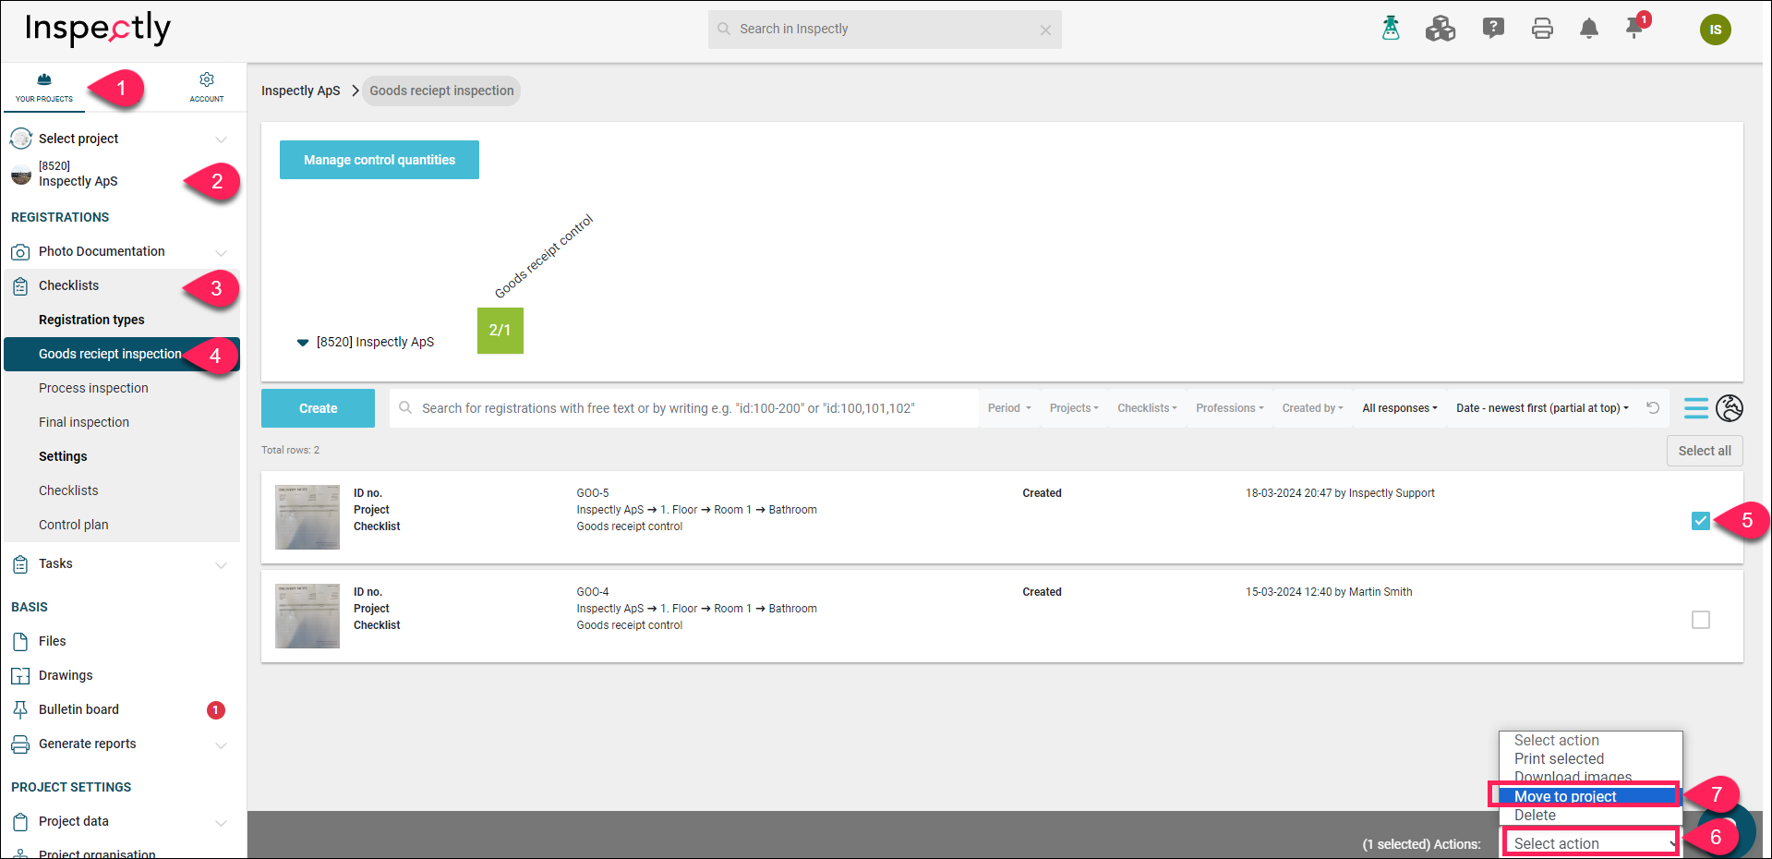Open the Created by filter dropdown

[1312, 408]
